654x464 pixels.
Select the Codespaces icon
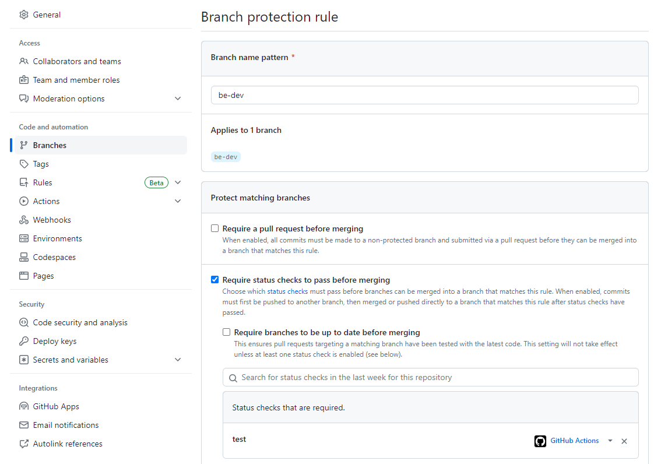tap(23, 256)
